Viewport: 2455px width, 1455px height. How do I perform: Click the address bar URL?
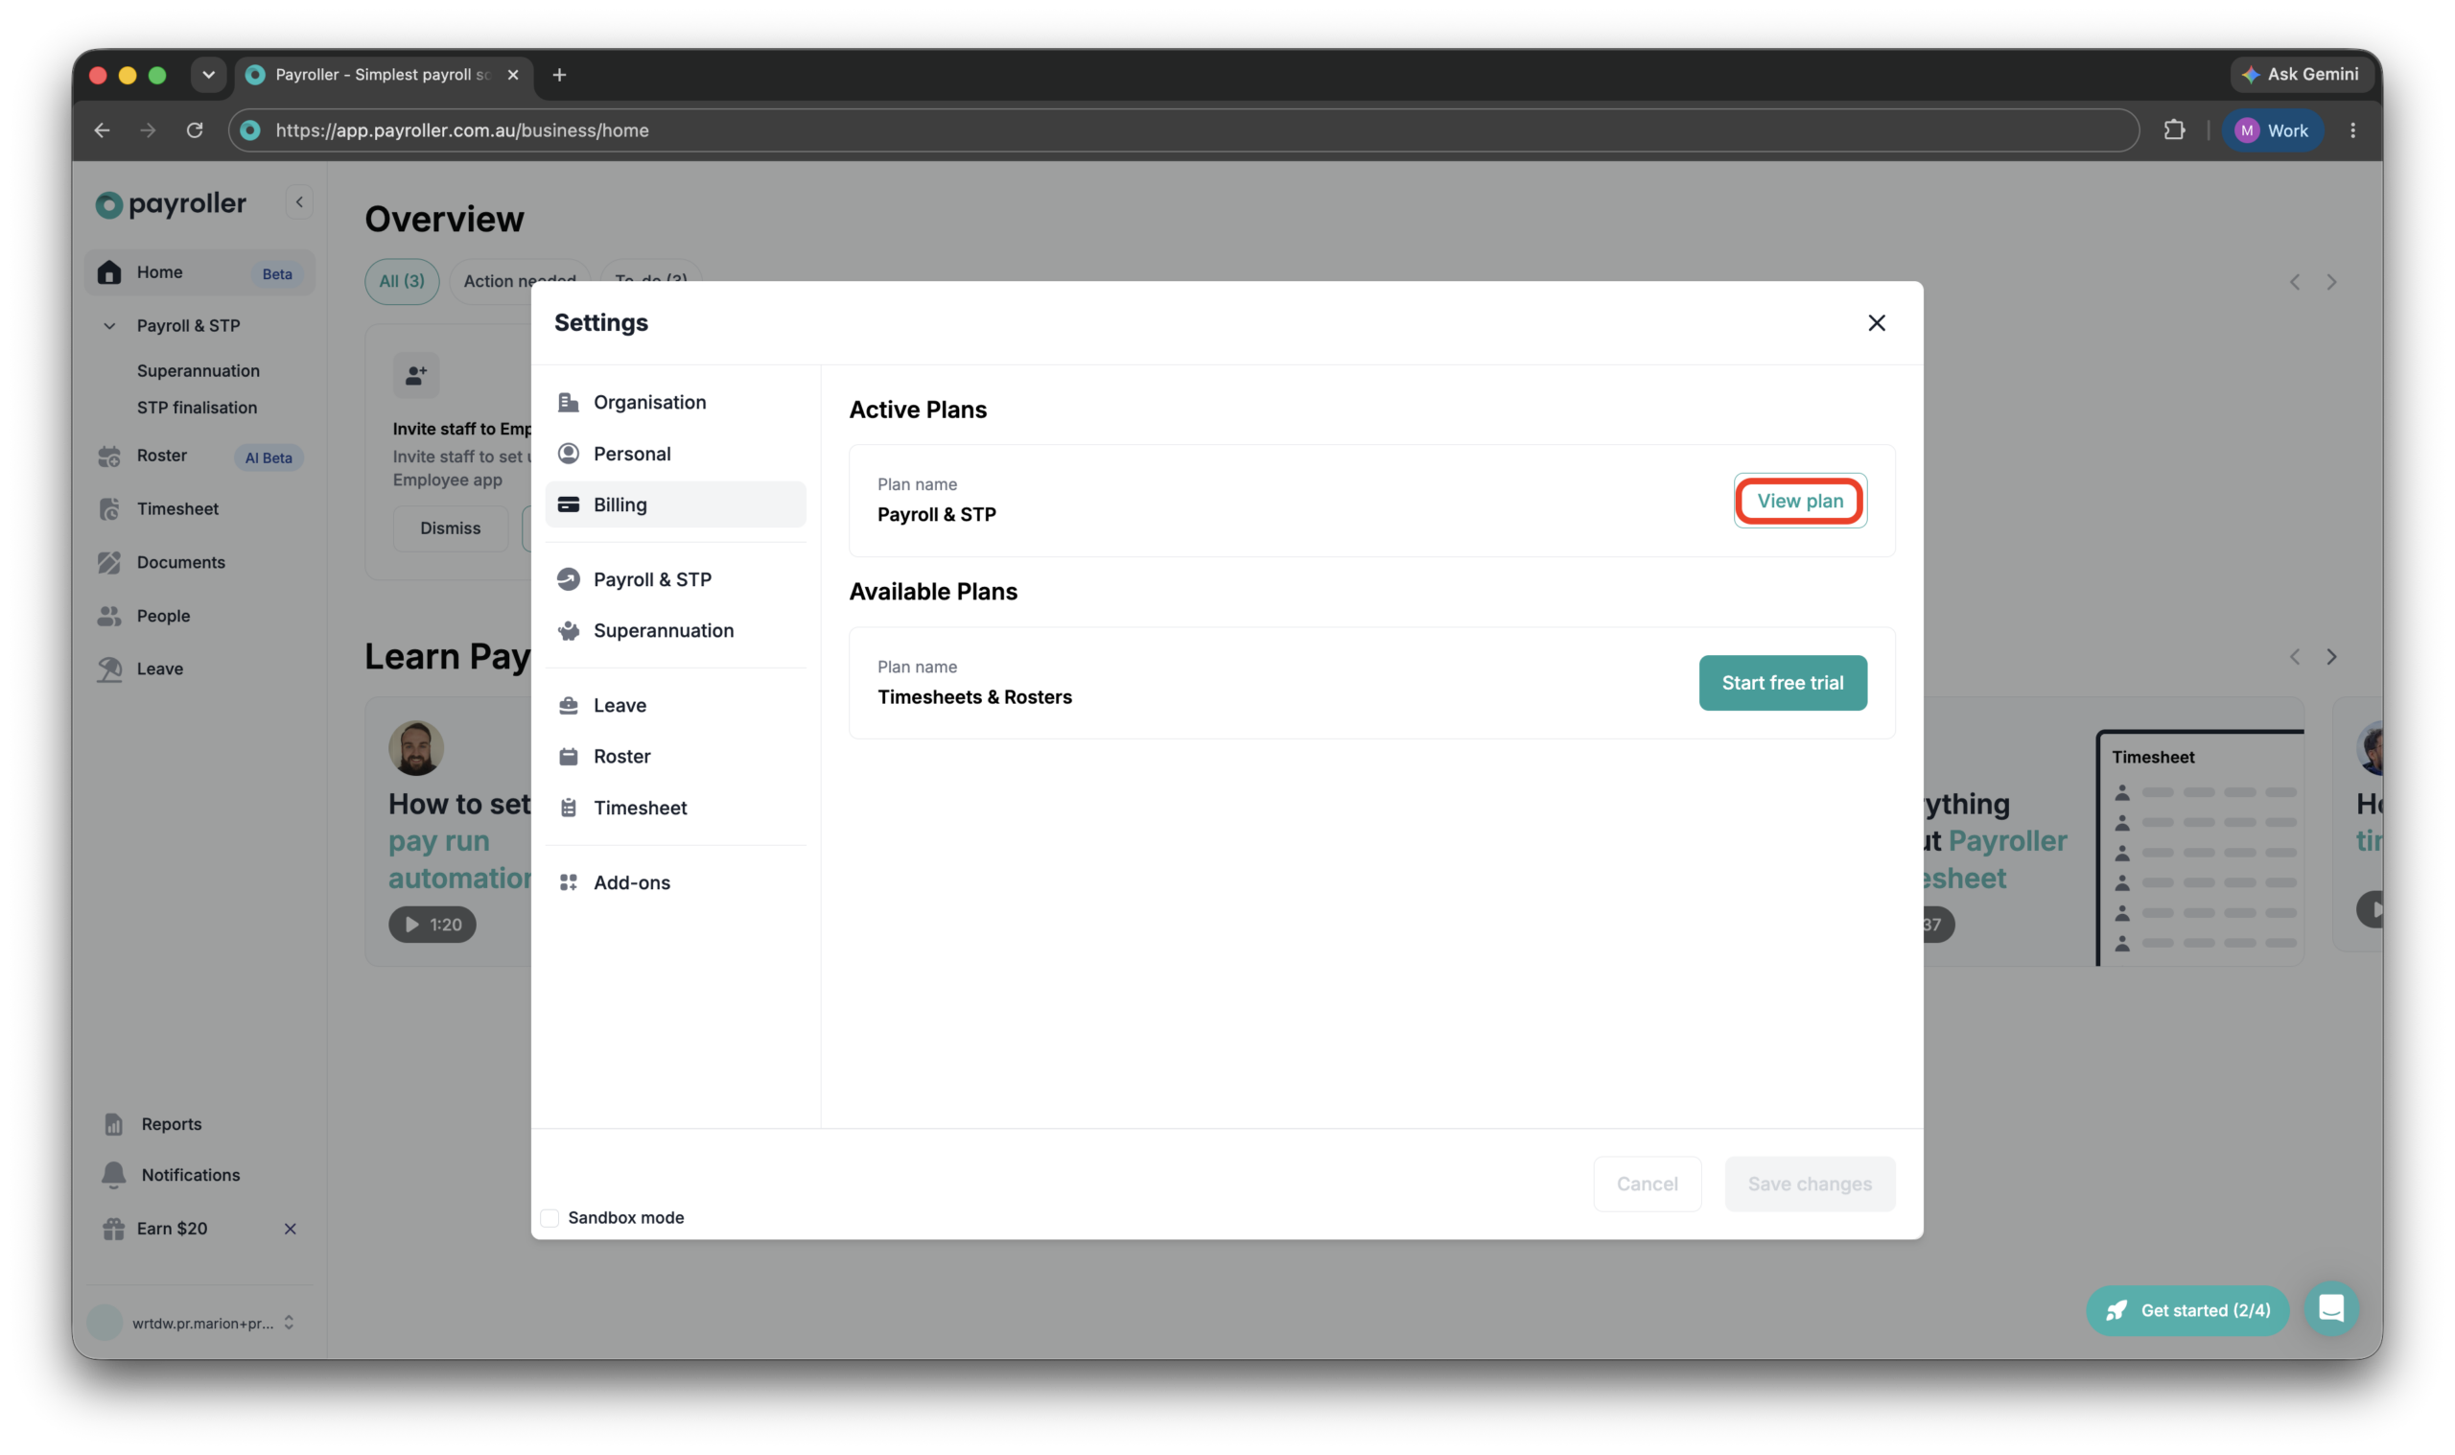point(461,130)
